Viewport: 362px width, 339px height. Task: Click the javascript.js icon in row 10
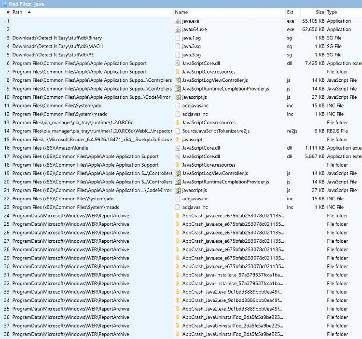pos(178,97)
